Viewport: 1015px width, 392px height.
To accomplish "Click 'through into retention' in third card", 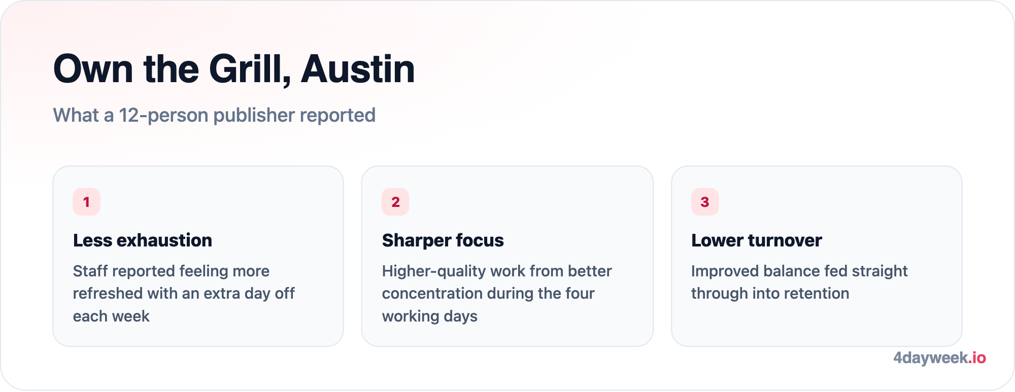I will pyautogui.click(x=770, y=293).
